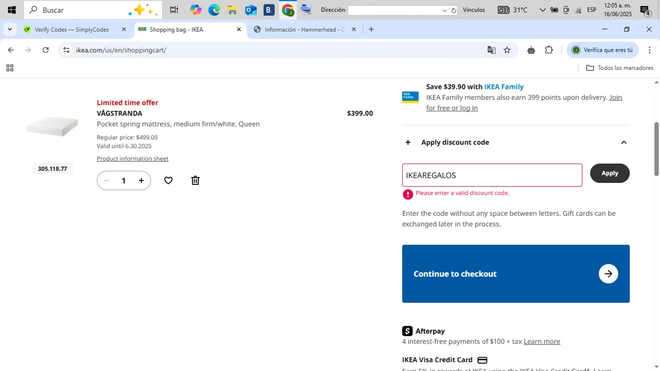This screenshot has width=660, height=371.
Task: Go forward to the next page
Action: (28, 50)
